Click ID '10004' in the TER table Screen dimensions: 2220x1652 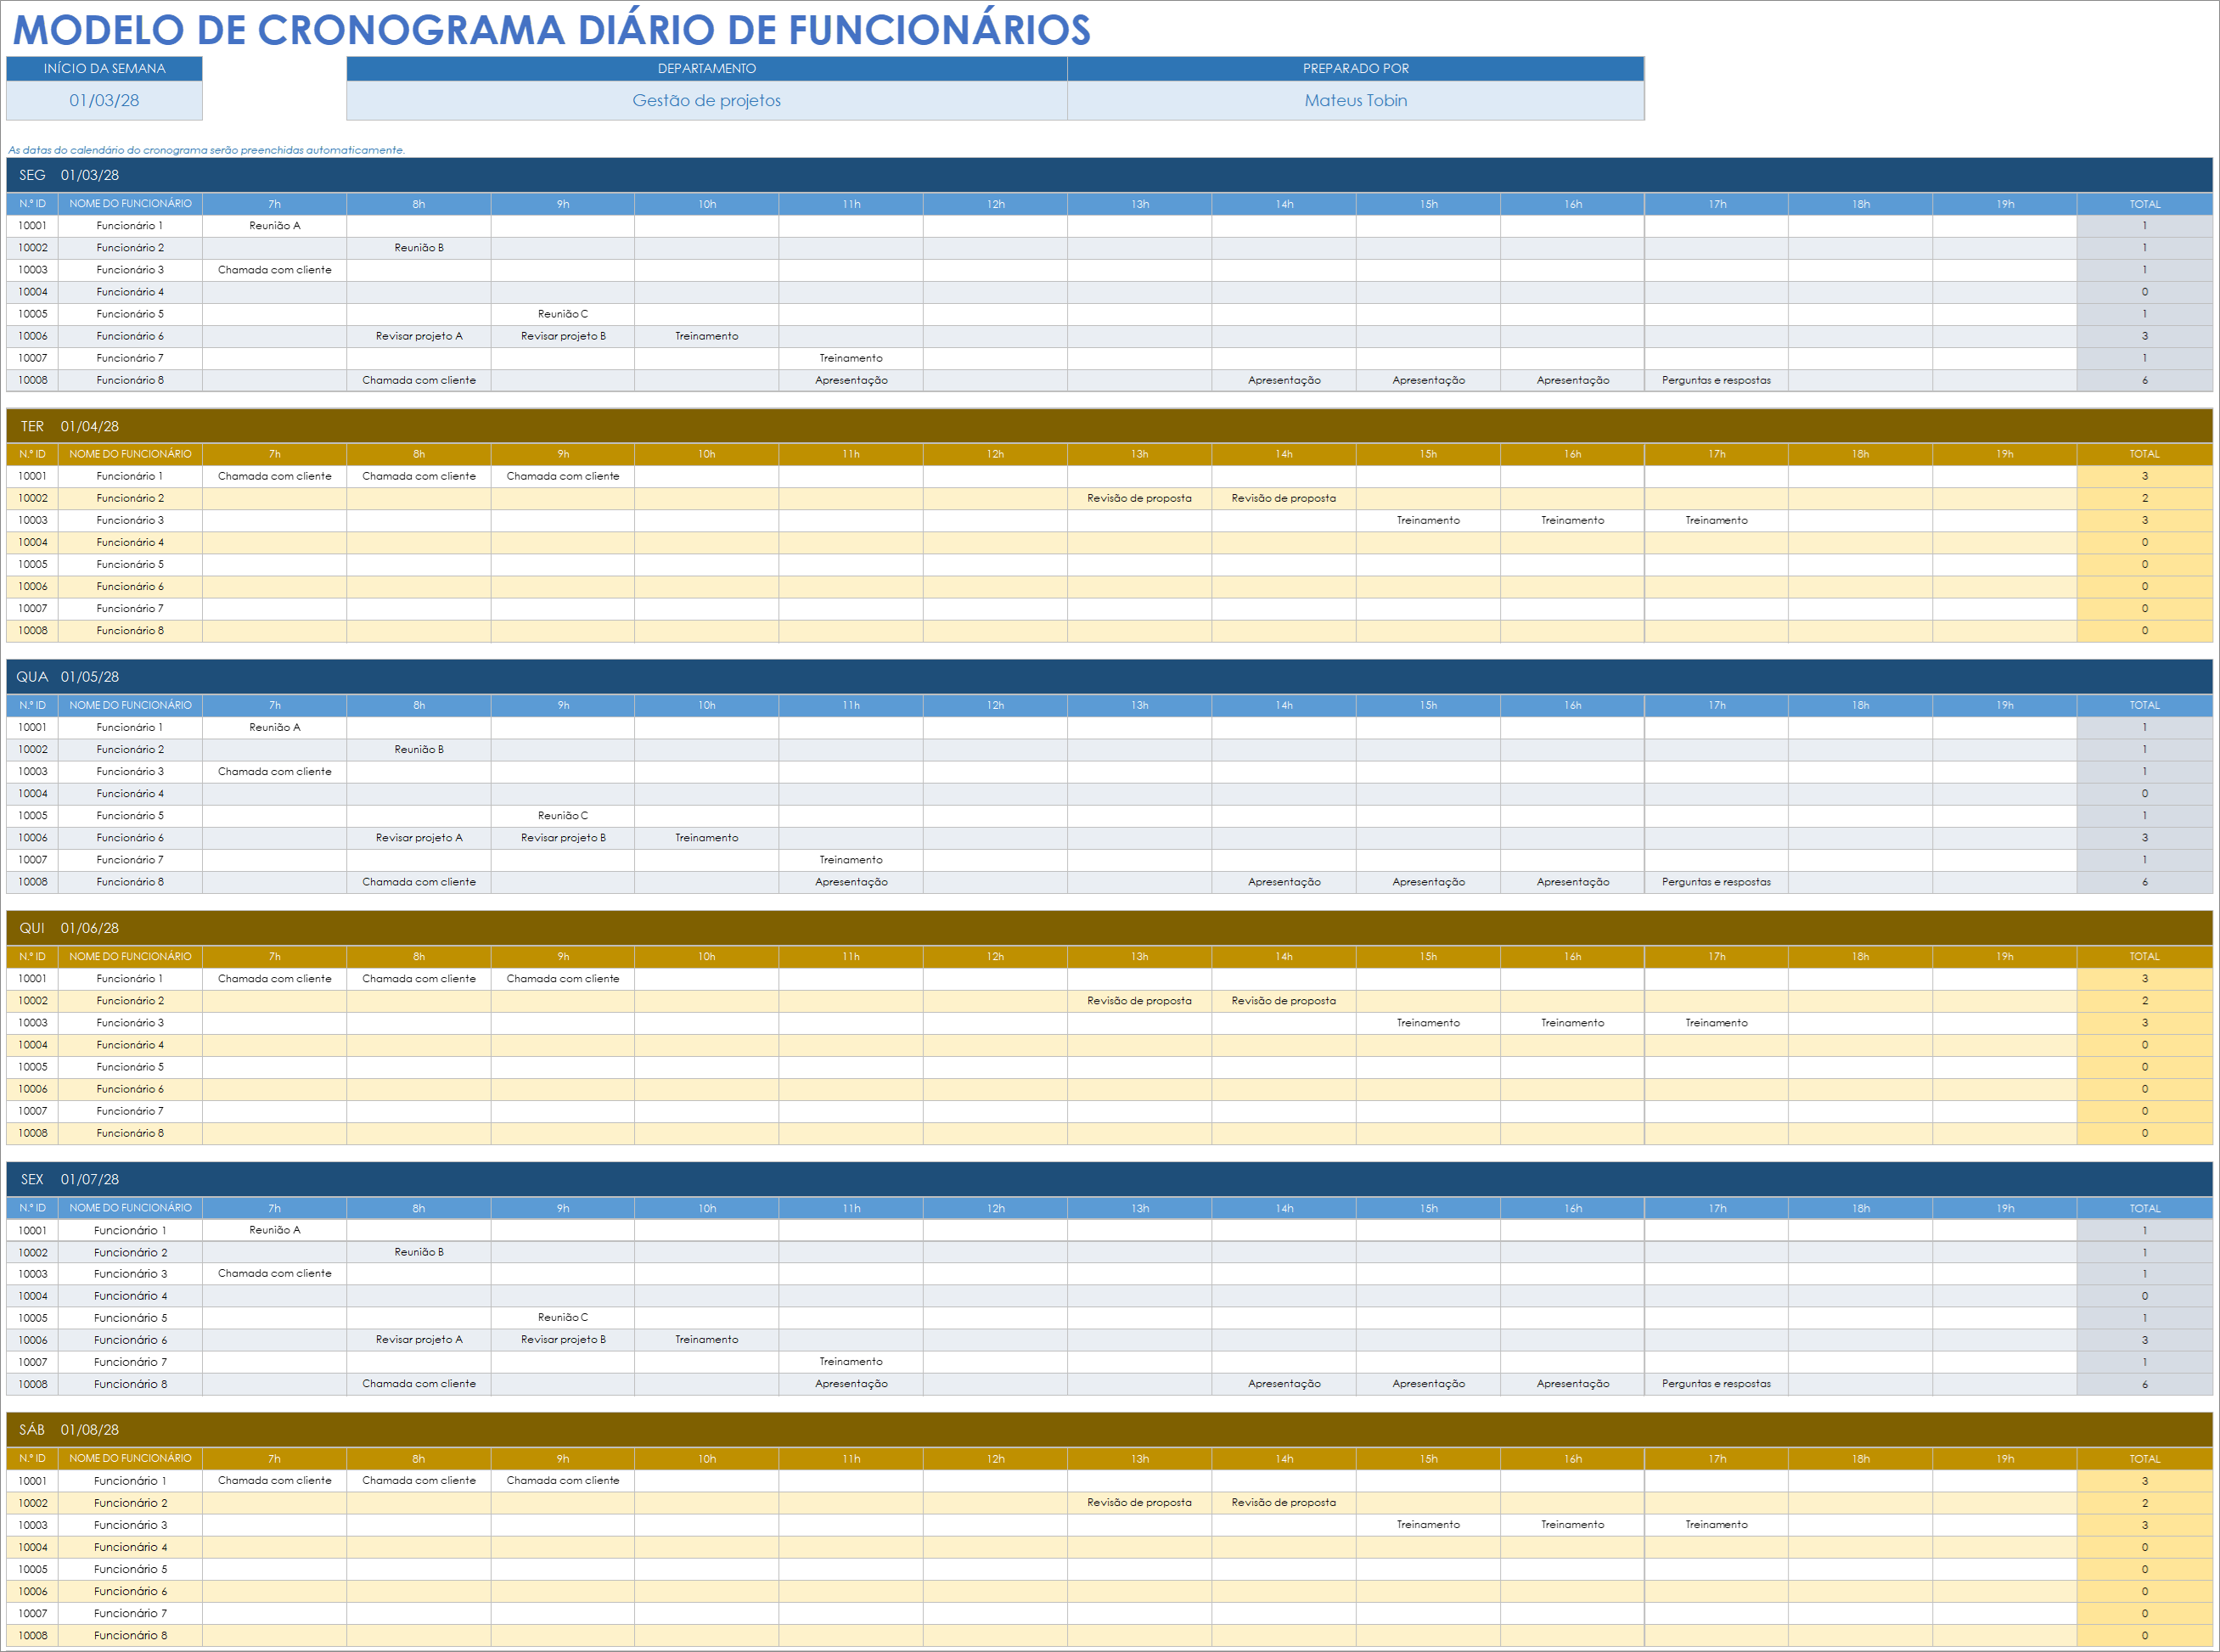[x=33, y=542]
